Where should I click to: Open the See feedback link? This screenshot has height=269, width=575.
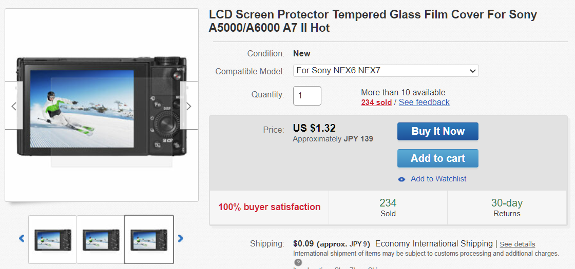click(424, 102)
